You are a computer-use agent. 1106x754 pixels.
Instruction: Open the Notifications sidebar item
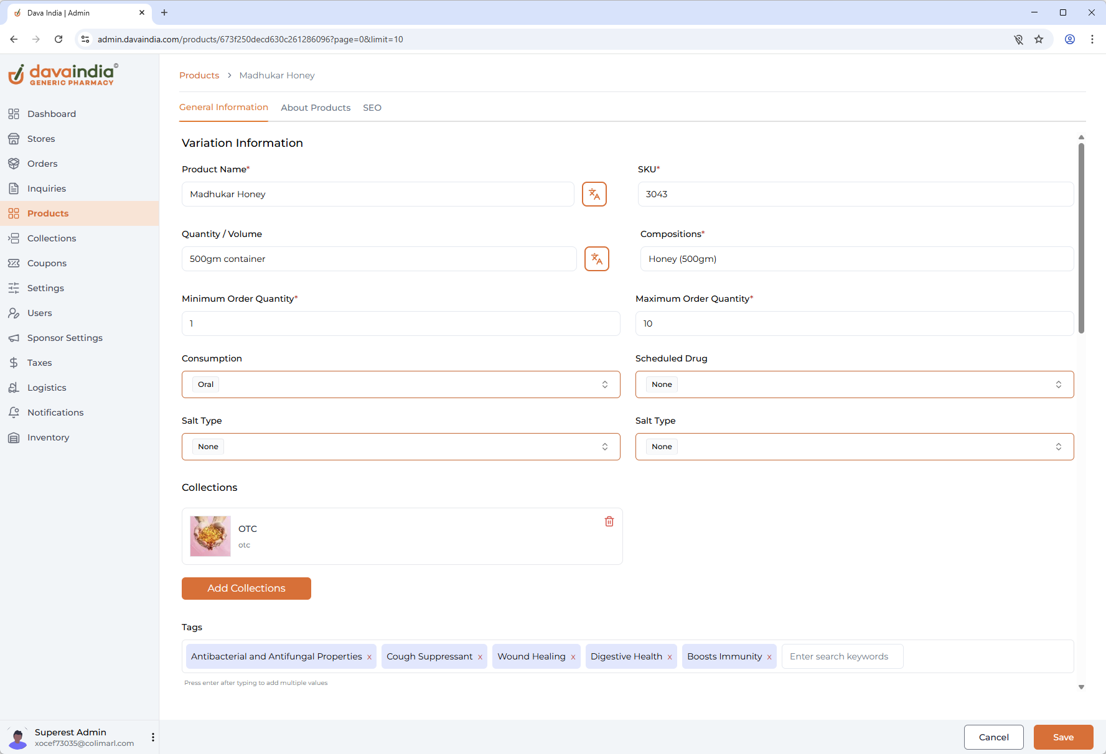(x=55, y=412)
